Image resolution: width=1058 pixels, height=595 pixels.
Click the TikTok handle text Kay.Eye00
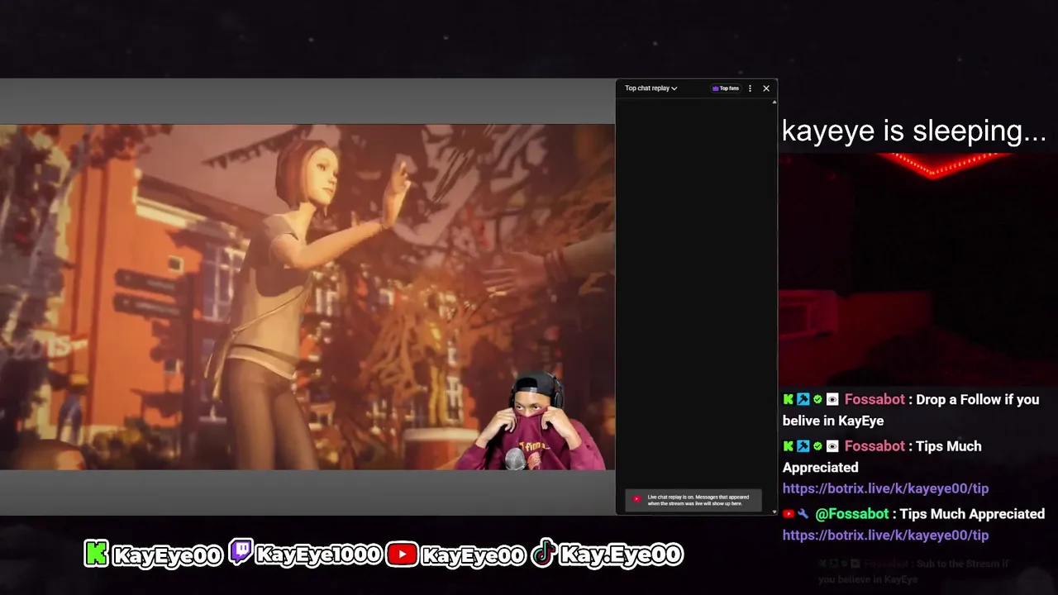[621, 555]
